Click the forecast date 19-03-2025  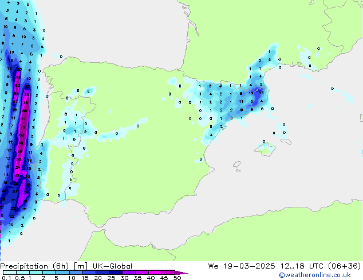[249, 266]
